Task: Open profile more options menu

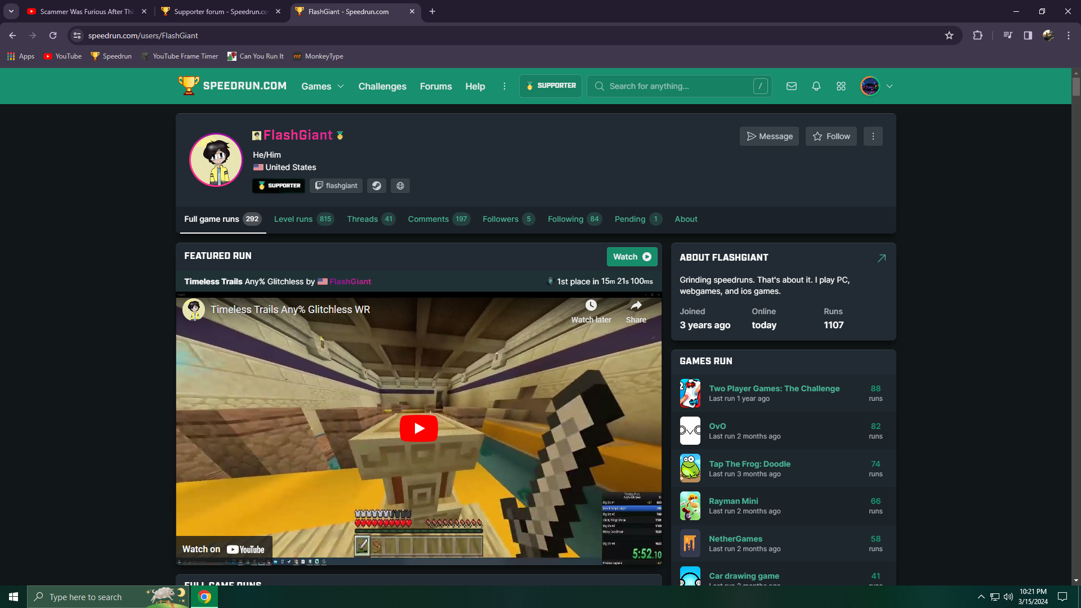Action: [873, 136]
